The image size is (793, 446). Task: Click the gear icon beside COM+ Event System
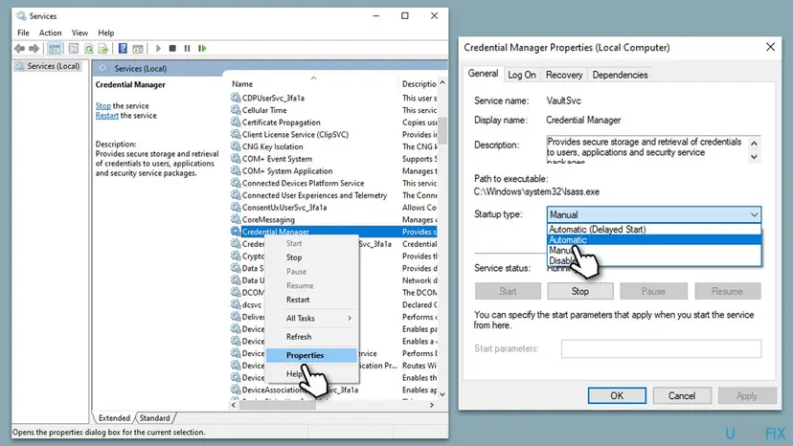point(236,158)
